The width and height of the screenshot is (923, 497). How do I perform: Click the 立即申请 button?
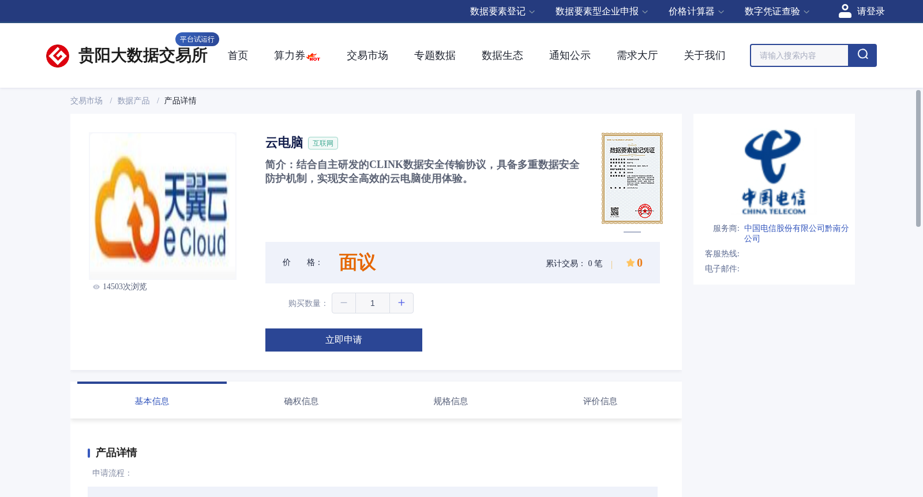(344, 340)
